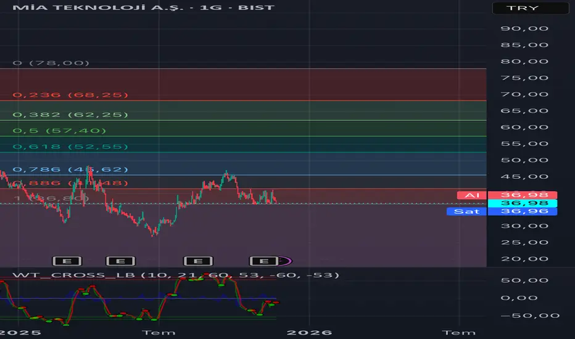
Task: Click the 75,00 price axis label
Action: pos(524,78)
